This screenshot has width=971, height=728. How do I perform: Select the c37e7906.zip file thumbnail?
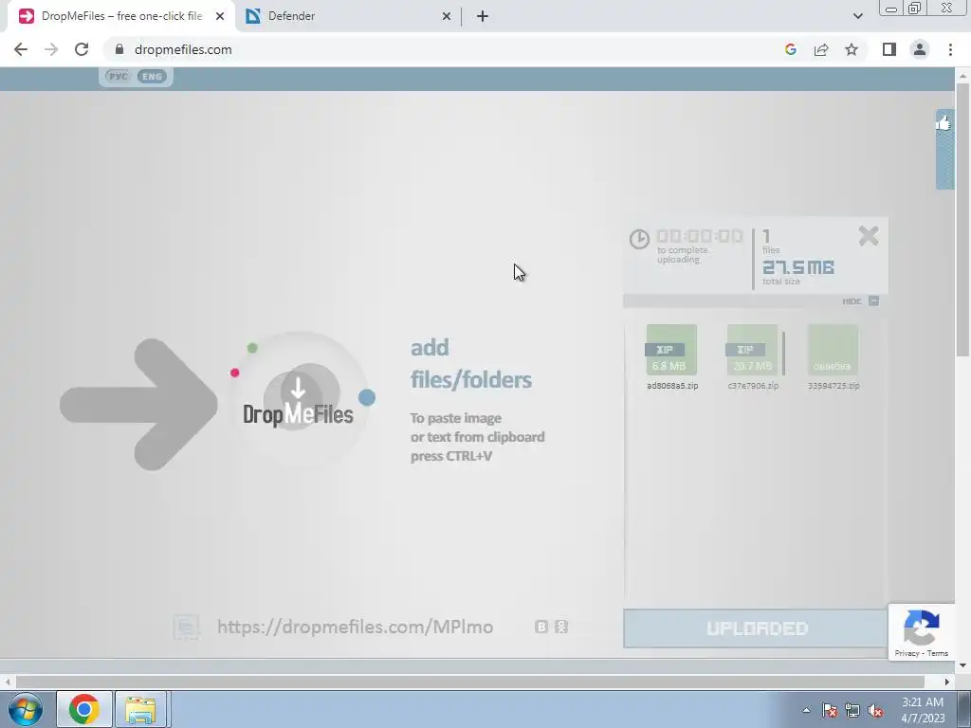tap(752, 351)
